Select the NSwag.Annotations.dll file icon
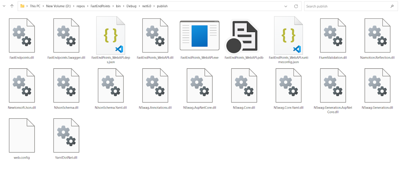Viewport: 399px width, 174px height. tap(155, 86)
